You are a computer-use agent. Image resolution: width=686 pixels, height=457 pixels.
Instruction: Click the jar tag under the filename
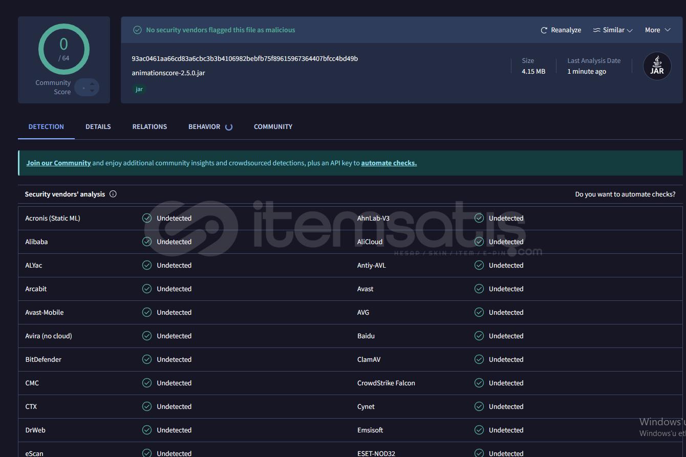point(139,89)
